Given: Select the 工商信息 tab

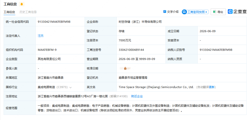Looking at the screenshot, I should [9, 12].
